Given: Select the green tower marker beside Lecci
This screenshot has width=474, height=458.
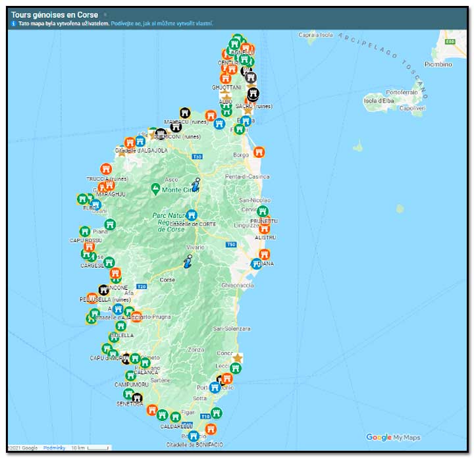Looking at the screenshot, I should coord(235,369).
